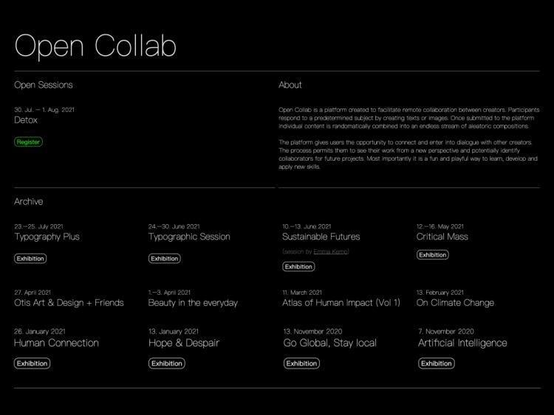Open Go Global, Stay local Exhibition button

(301, 363)
